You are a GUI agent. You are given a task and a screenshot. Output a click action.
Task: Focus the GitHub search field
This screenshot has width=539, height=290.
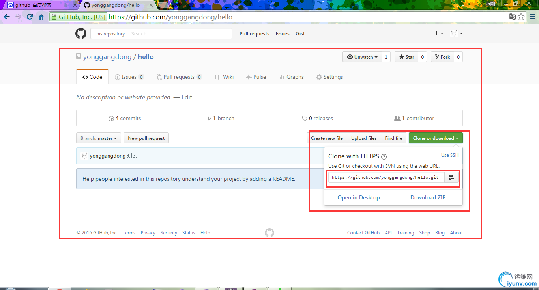click(180, 34)
